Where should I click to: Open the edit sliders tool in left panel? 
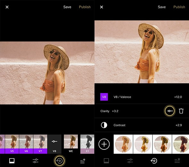36,161
